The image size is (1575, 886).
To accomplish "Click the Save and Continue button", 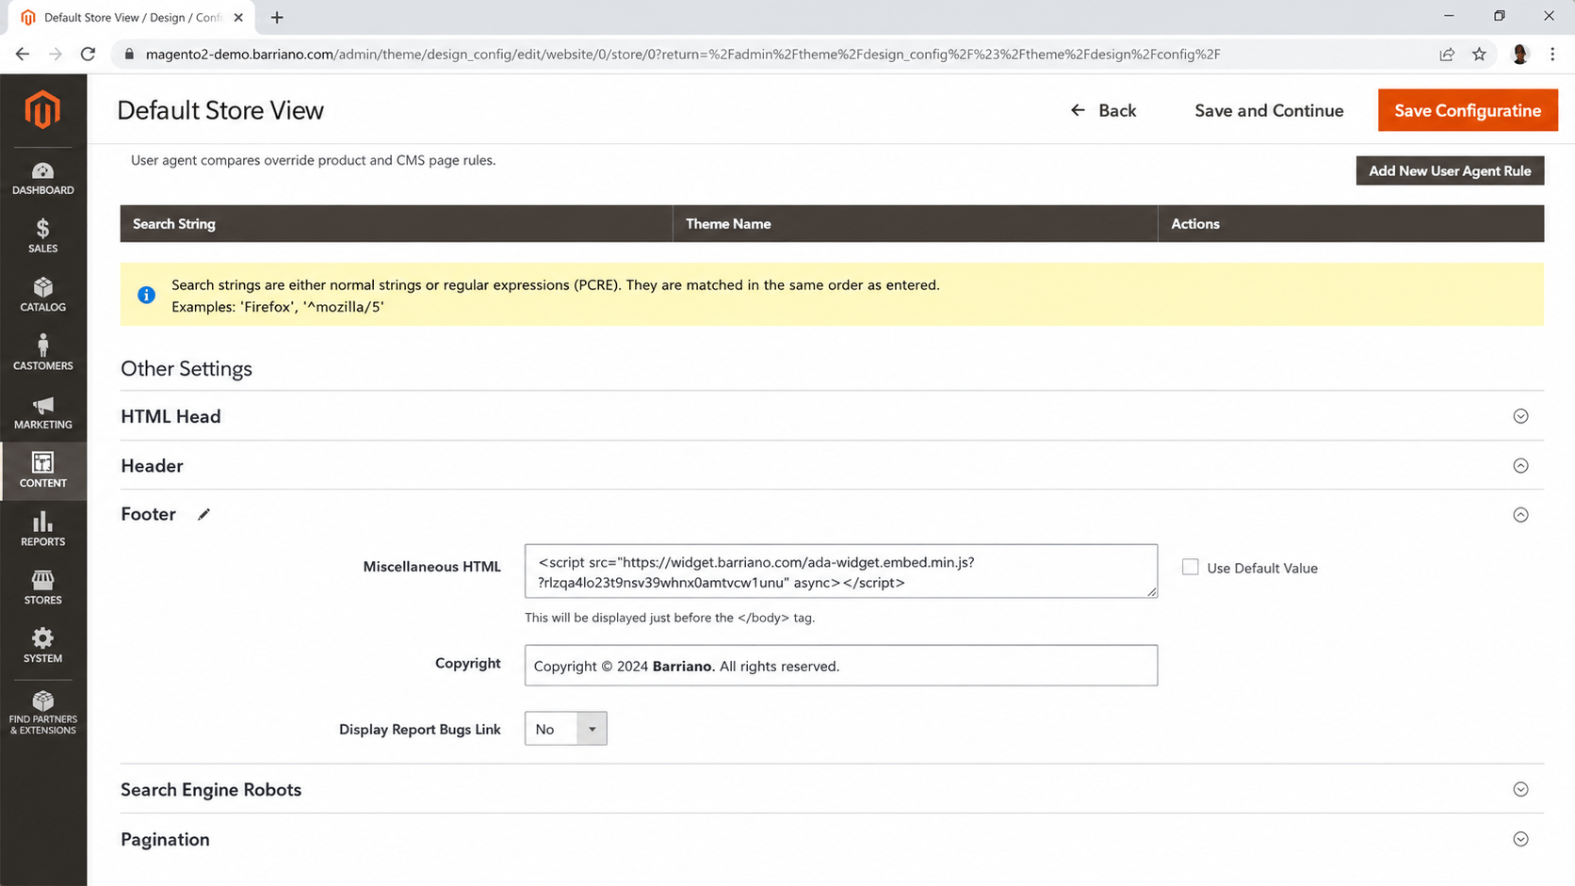I will (x=1269, y=110).
